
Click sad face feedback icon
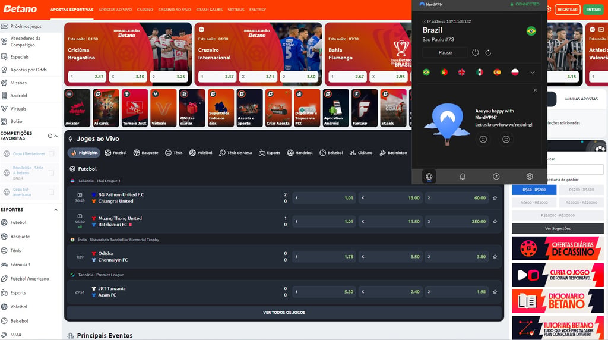tap(506, 139)
